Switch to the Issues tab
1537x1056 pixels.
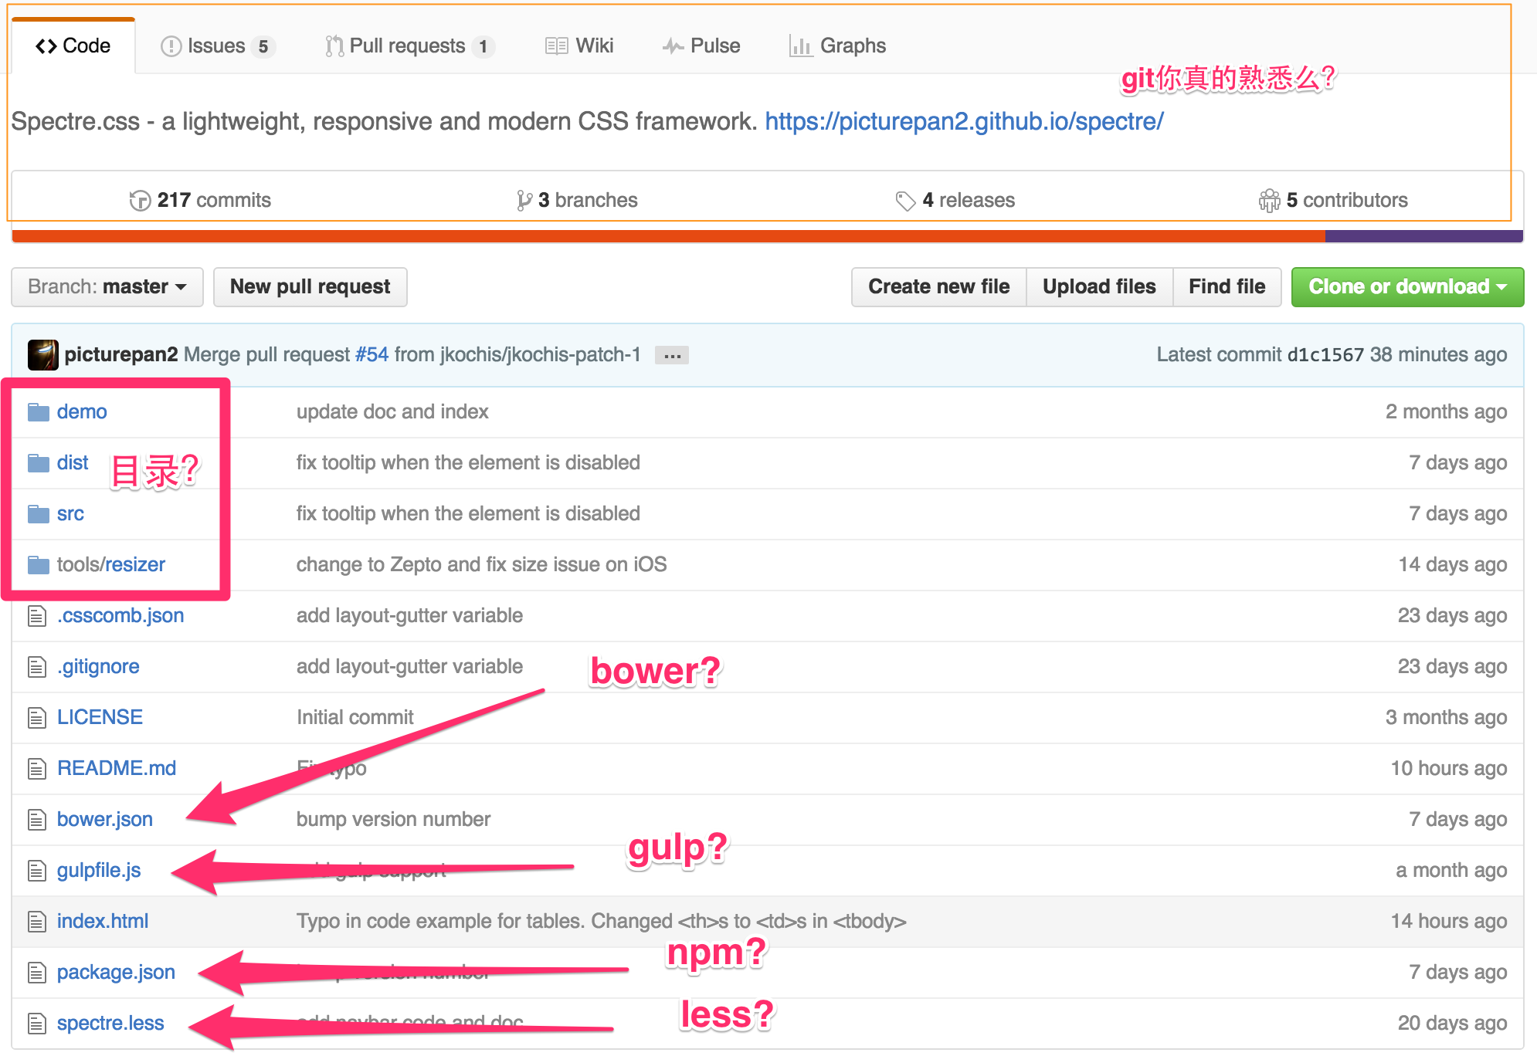pos(216,46)
